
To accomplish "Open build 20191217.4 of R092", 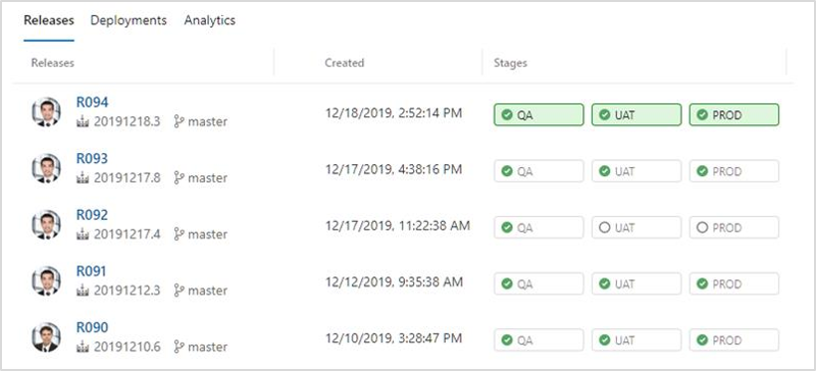I will point(127,235).
